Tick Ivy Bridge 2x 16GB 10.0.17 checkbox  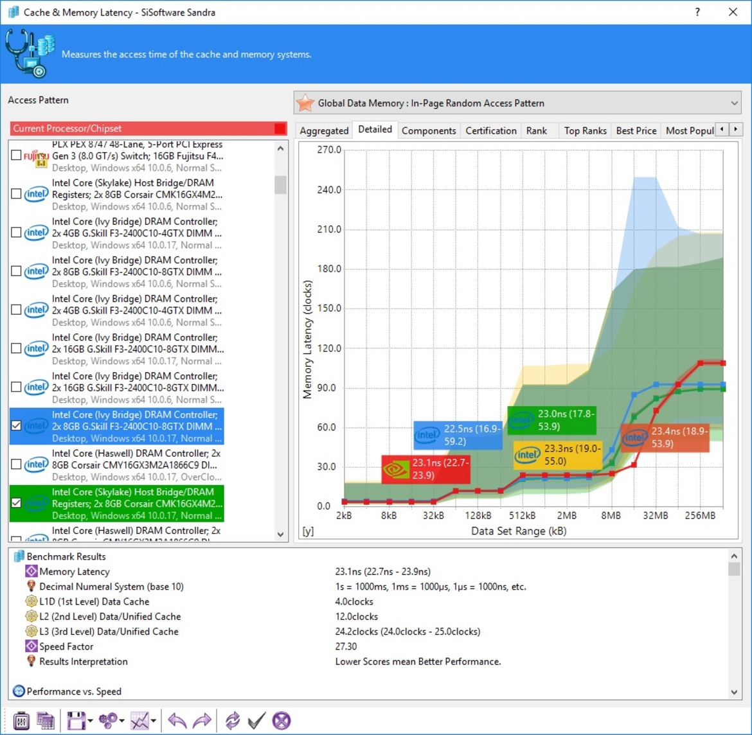tap(16, 348)
